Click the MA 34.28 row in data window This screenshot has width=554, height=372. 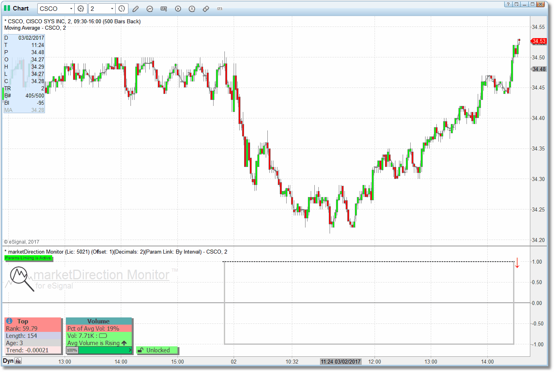pos(24,110)
